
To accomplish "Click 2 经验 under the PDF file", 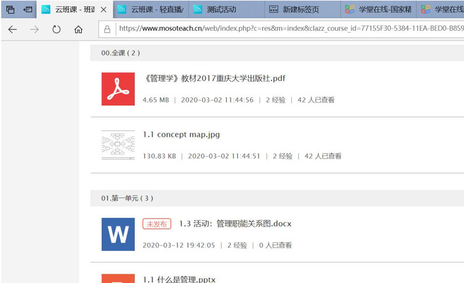I will [275, 100].
